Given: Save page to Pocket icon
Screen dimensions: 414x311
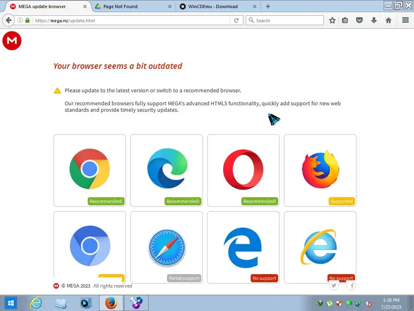Looking at the screenshot, I should coord(359,20).
